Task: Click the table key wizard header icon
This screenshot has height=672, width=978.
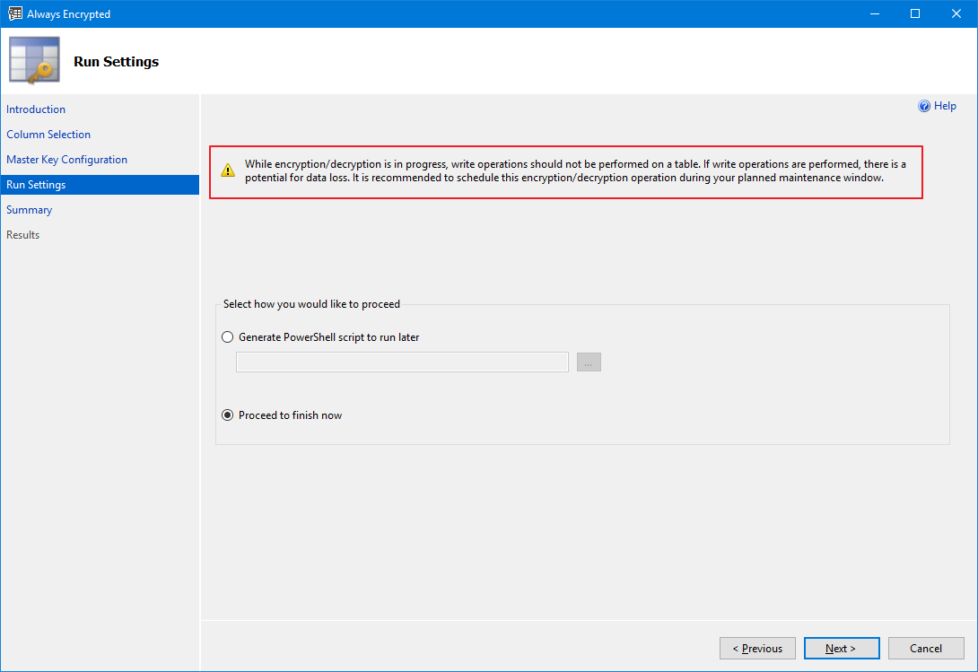Action: point(35,61)
